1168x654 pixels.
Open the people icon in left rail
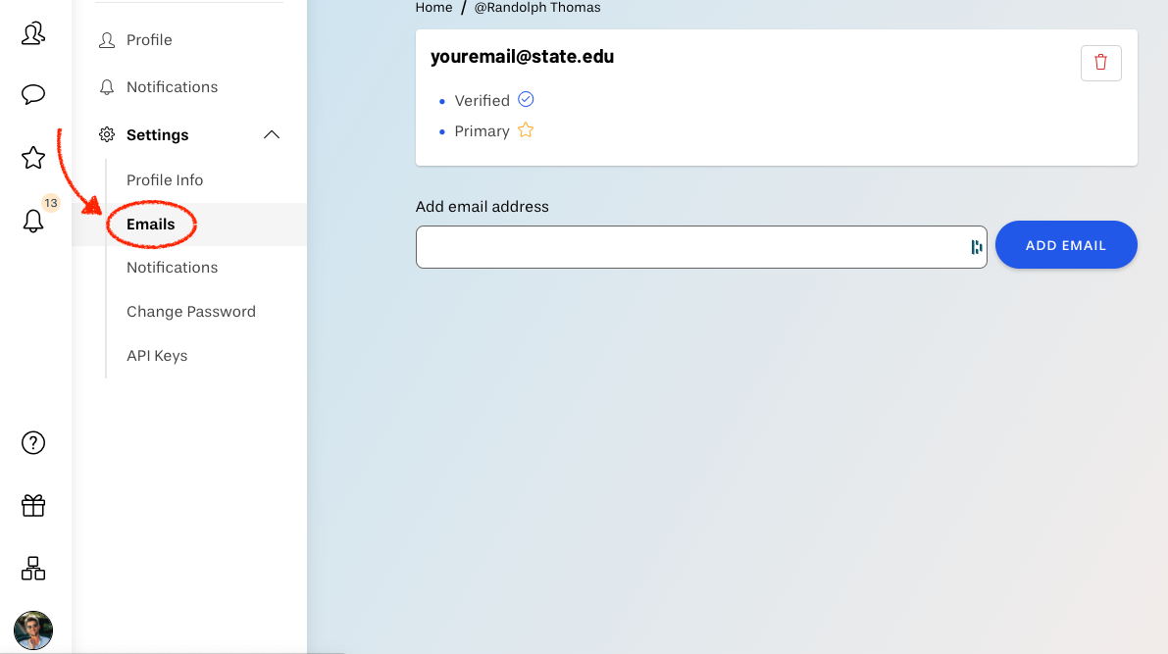tap(33, 33)
